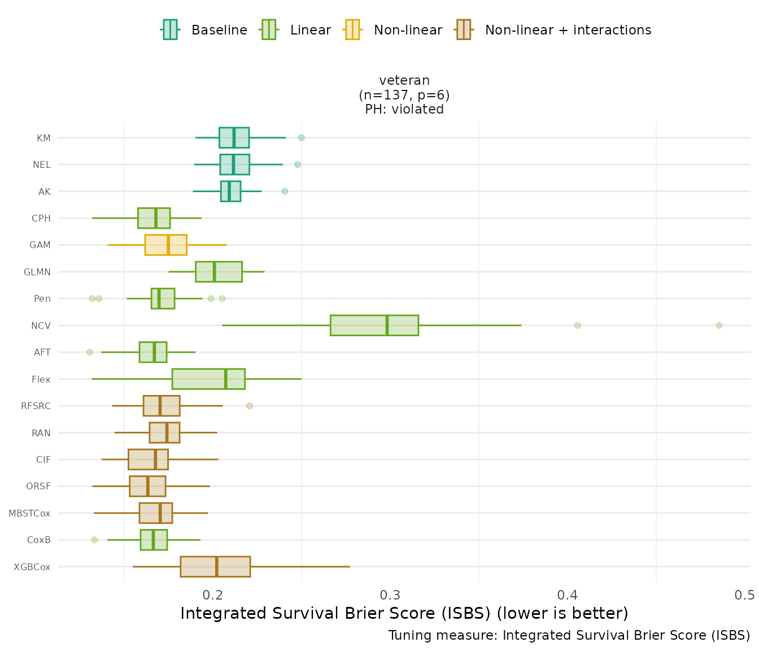
Task: Click the KM outlier point
Action: click(302, 138)
